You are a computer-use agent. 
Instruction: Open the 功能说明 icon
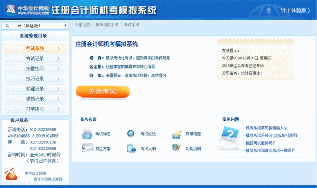click(177, 148)
